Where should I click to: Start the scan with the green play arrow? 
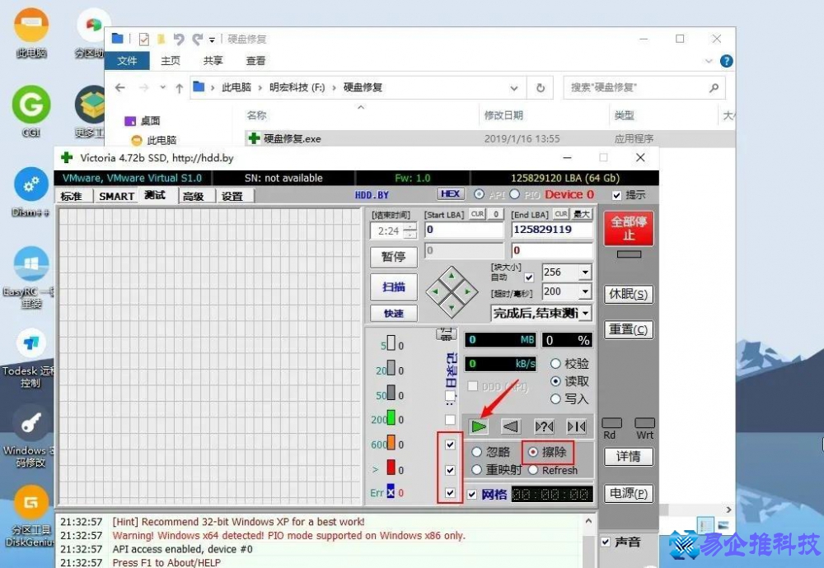(x=479, y=426)
